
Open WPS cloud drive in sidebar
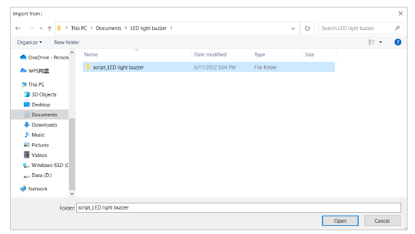tap(34, 71)
